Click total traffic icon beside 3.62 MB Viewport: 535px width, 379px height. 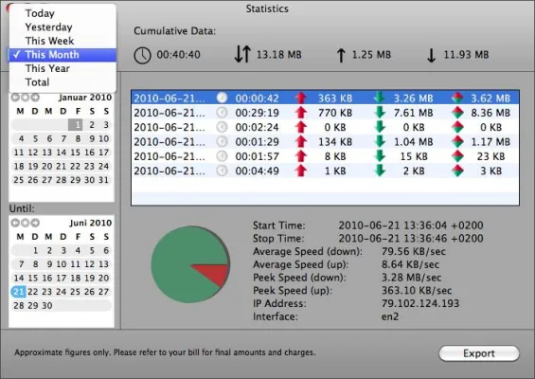coord(457,98)
